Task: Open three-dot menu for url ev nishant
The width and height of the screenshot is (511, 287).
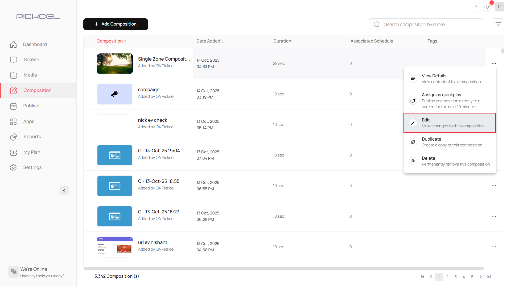Action: [x=494, y=247]
